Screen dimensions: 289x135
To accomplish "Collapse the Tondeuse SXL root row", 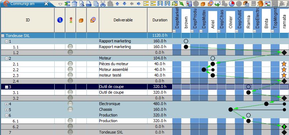I will tap(3, 36).
